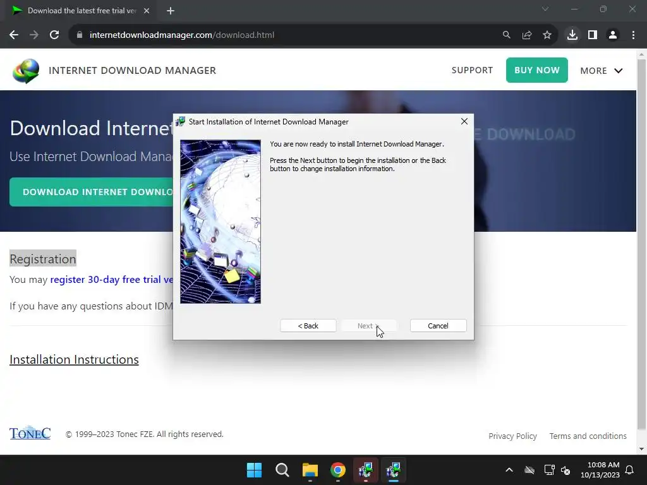Close the IDM download browser tab
Viewport: 647px width, 485px height.
[x=147, y=11]
